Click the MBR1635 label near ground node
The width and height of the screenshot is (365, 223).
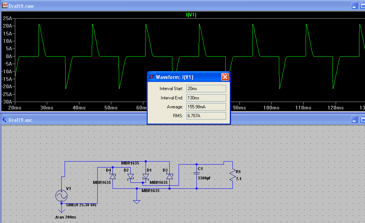point(151,191)
